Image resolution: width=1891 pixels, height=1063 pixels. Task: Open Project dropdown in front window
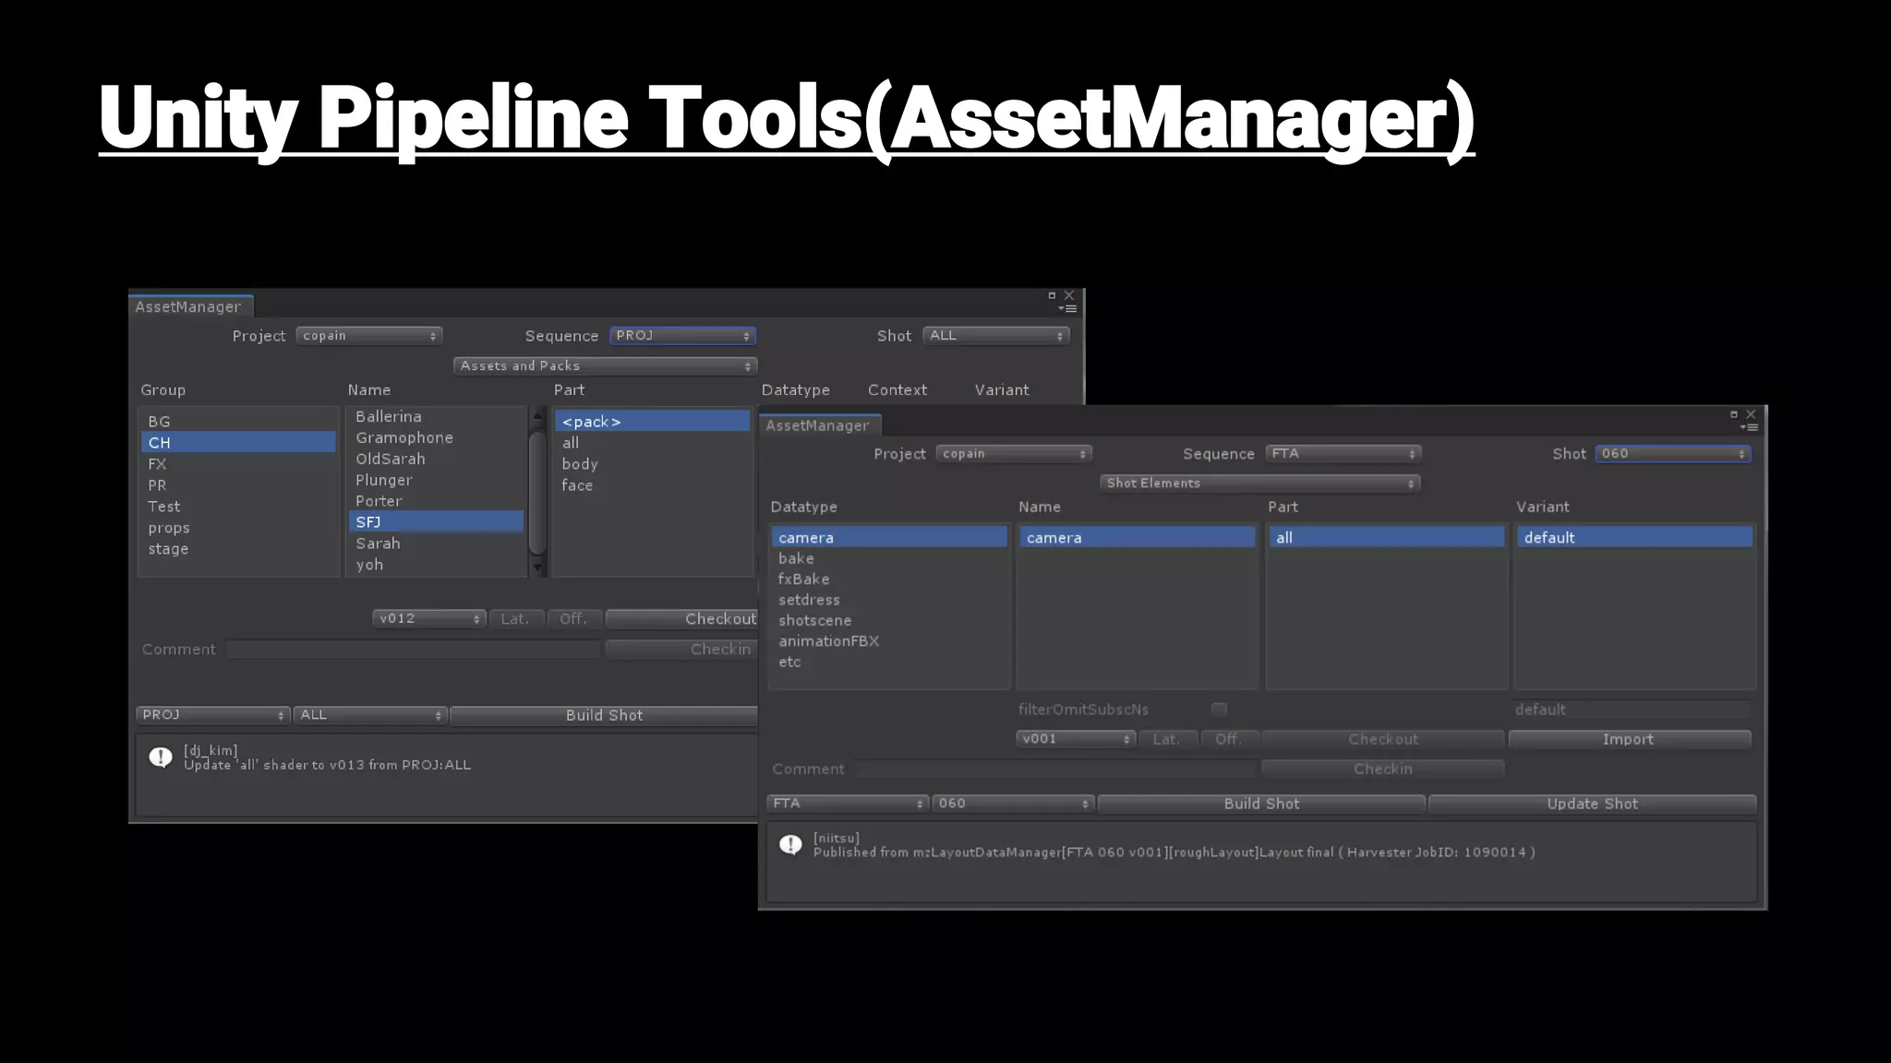pyautogui.click(x=1014, y=454)
